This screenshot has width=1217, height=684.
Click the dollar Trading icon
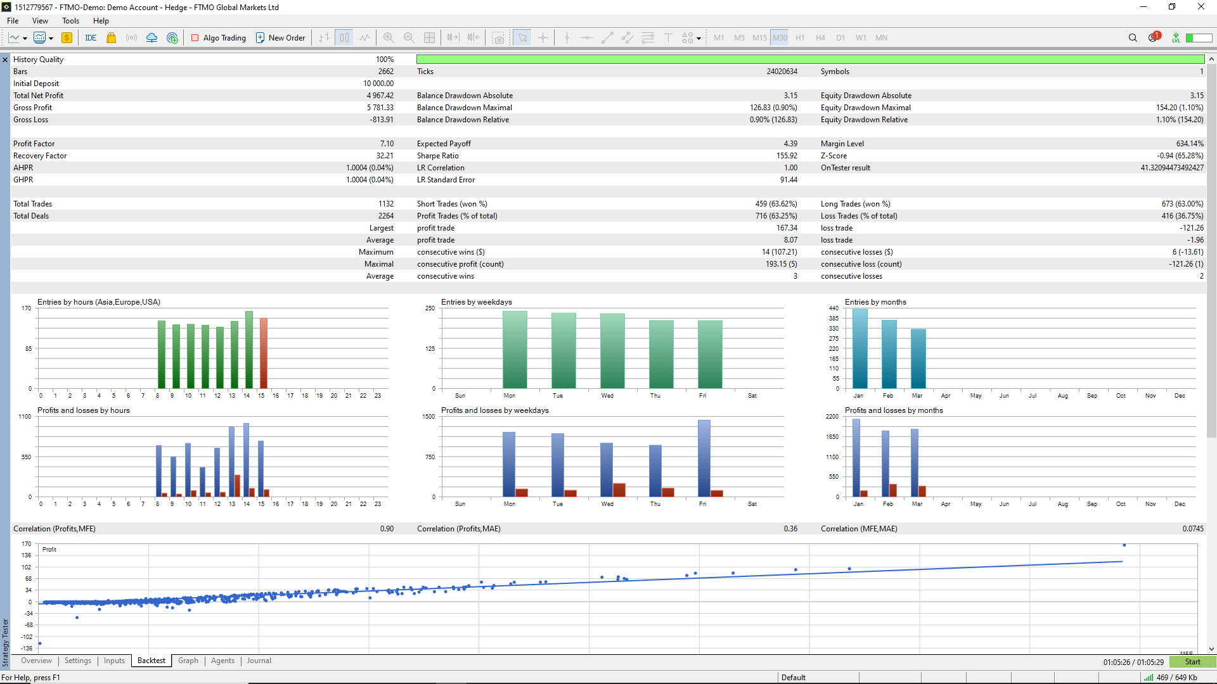click(x=67, y=38)
